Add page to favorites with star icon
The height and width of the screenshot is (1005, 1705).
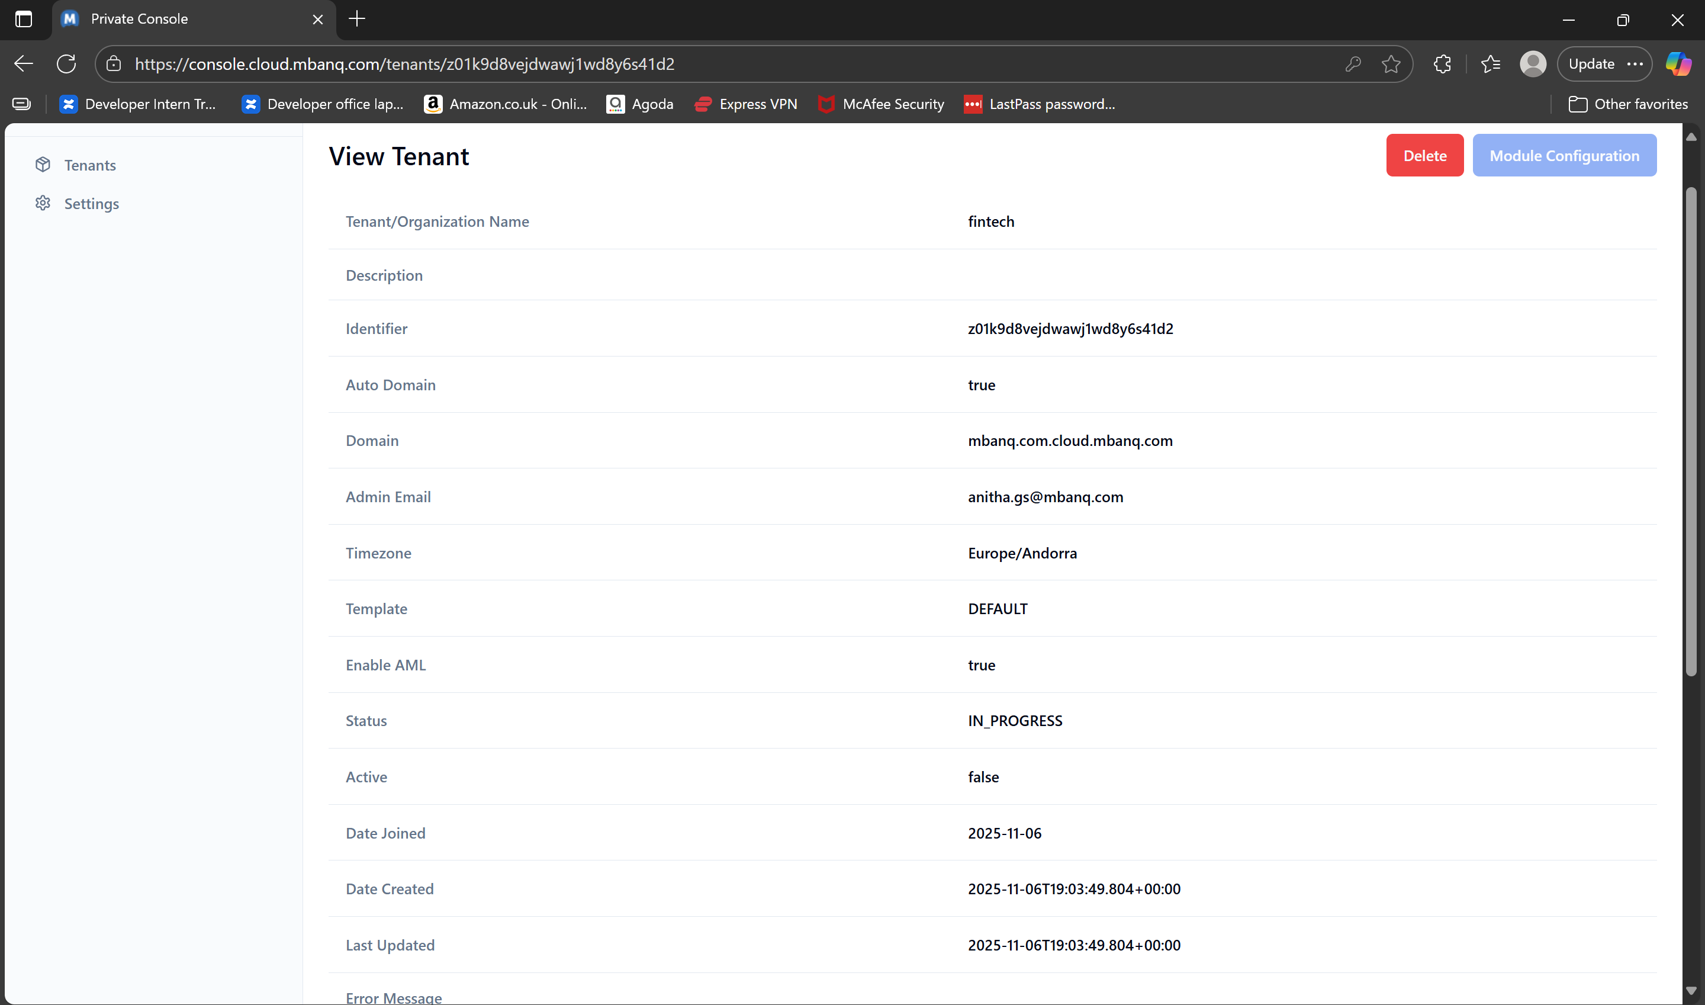pos(1391,63)
